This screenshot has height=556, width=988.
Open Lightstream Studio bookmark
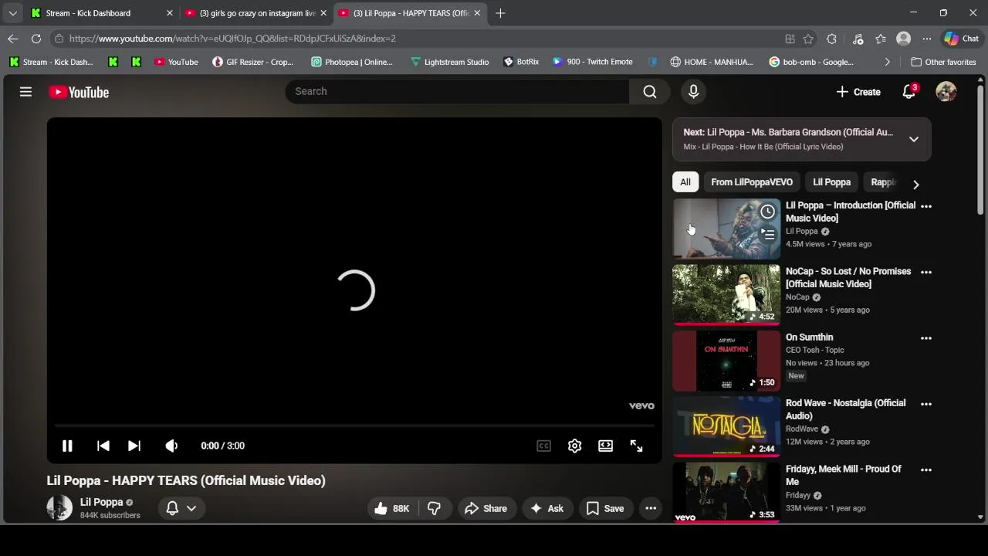click(x=449, y=62)
